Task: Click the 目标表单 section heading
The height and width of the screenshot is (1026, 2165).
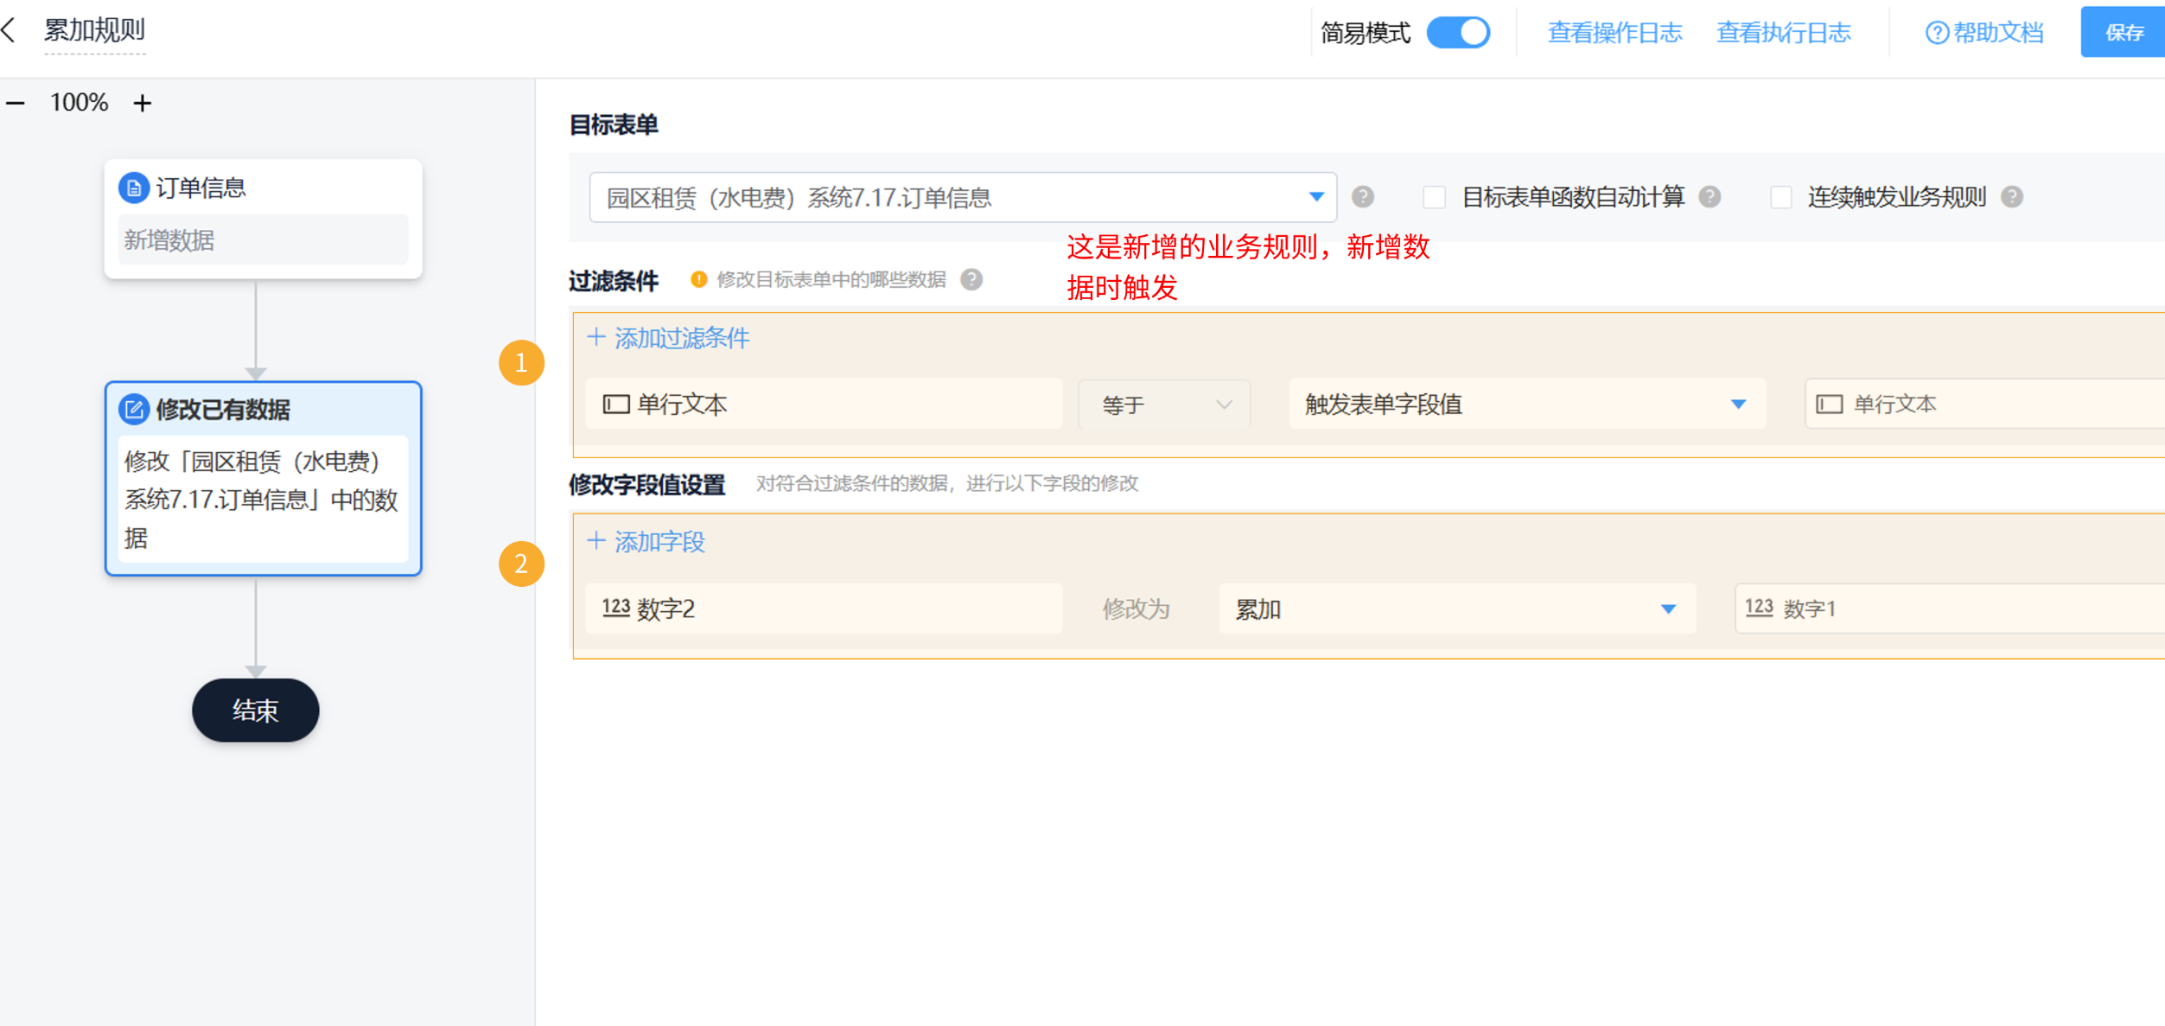Action: click(x=614, y=124)
